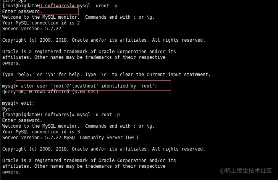Click the second Copyright Oracle line near bottom

coord(103,149)
